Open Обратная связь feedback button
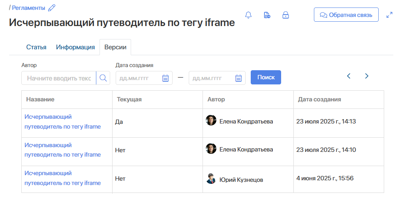398x200 pixels. click(x=346, y=15)
